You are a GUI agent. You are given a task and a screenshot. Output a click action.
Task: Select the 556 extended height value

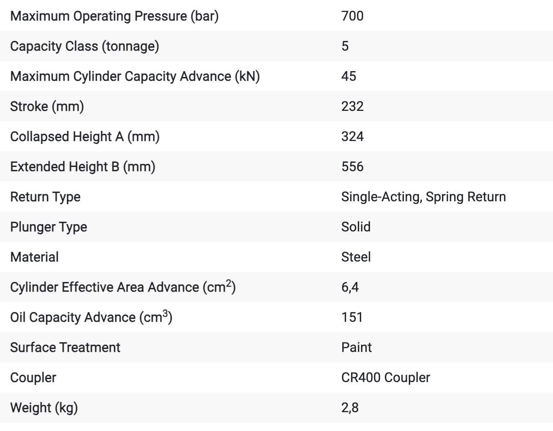pyautogui.click(x=352, y=167)
